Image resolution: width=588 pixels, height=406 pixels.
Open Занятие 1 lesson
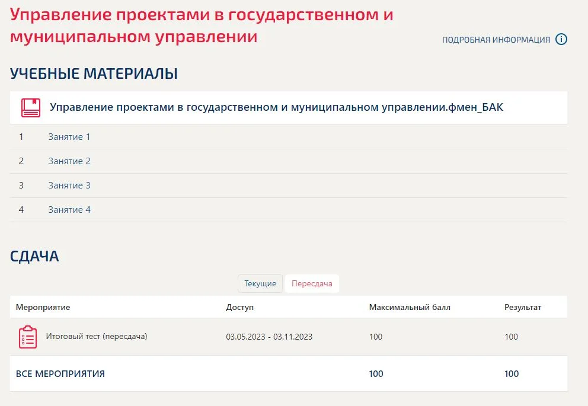pos(69,137)
